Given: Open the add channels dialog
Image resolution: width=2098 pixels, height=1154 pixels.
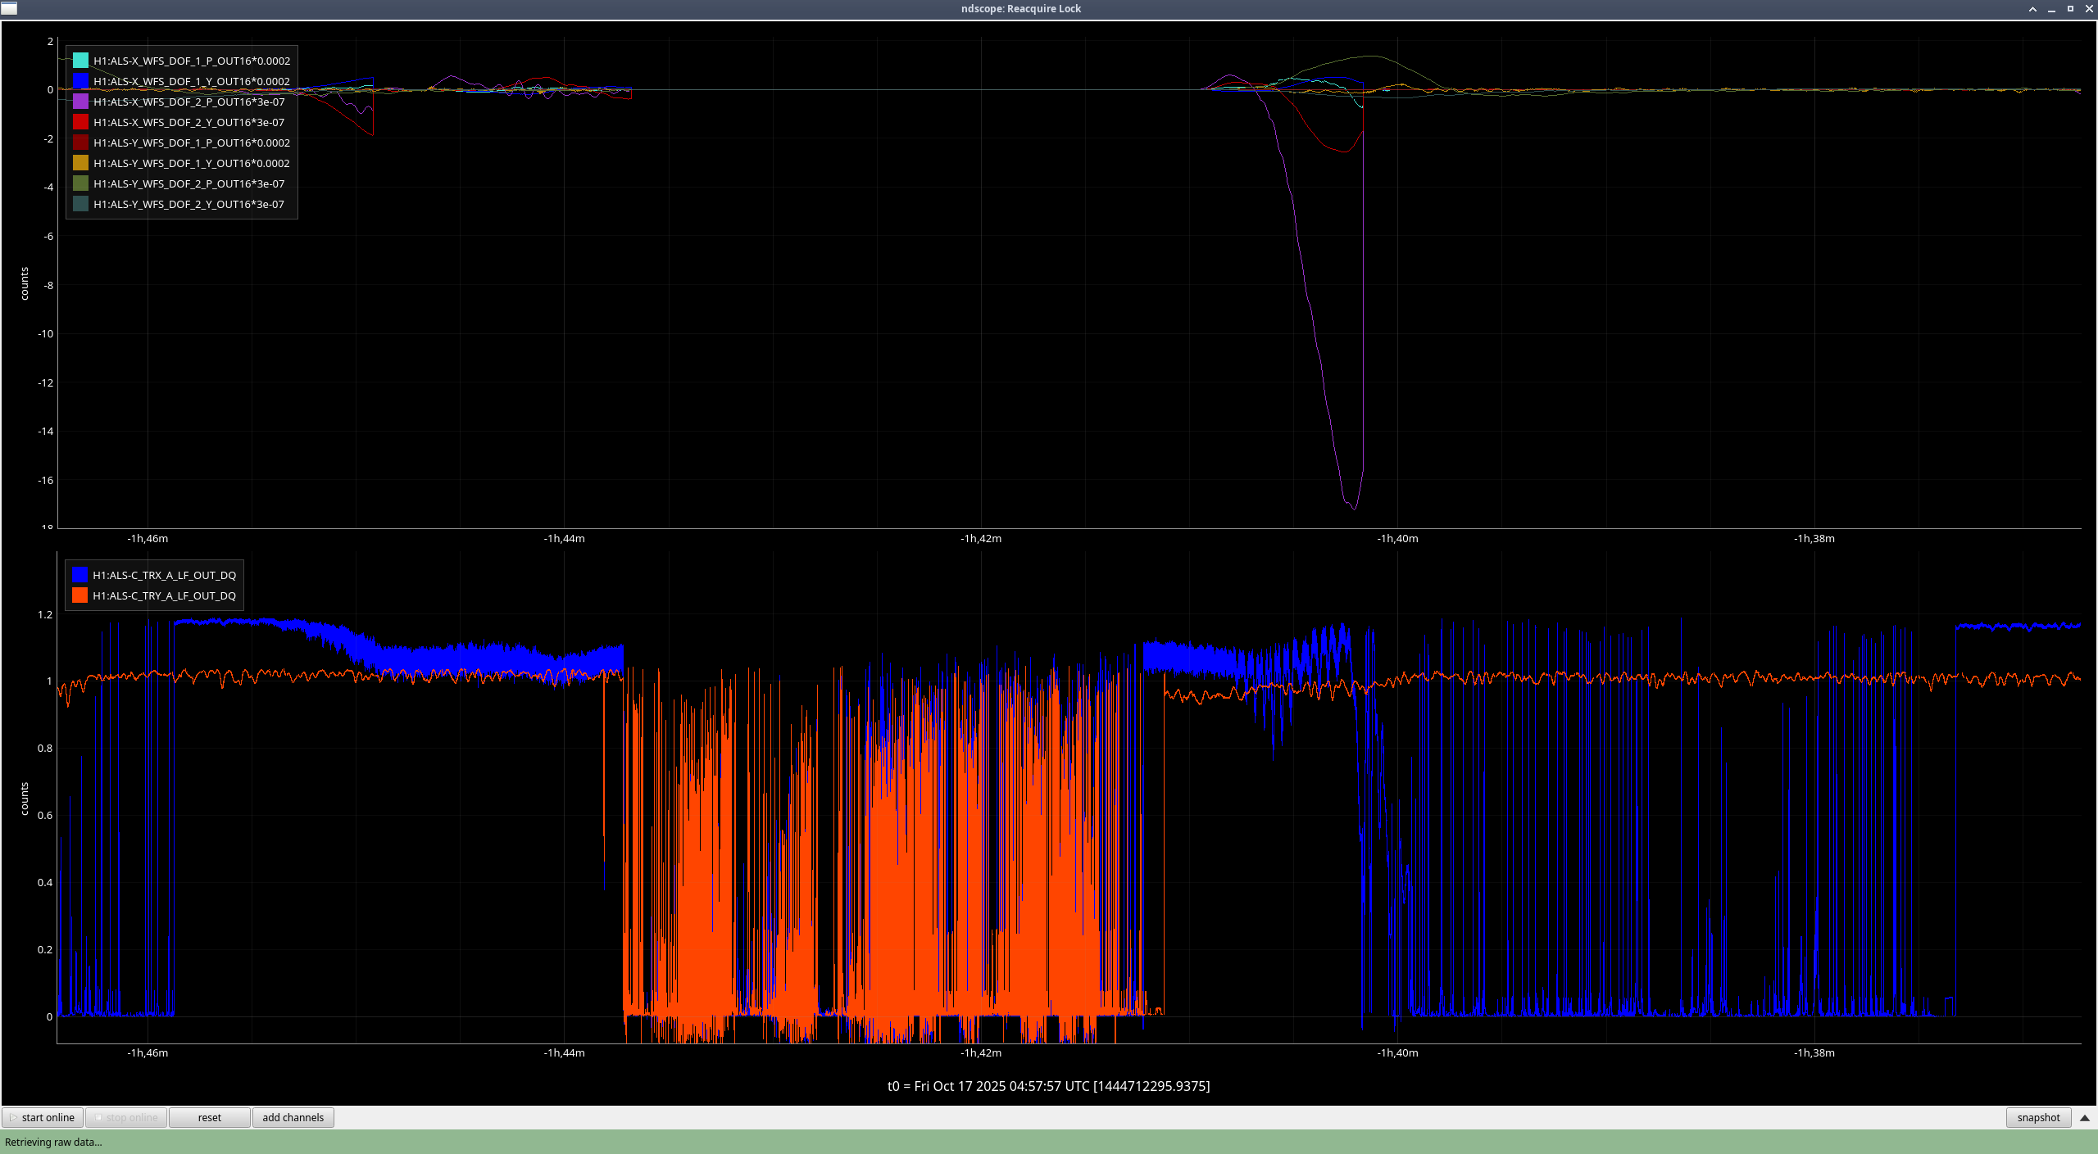Looking at the screenshot, I should (x=293, y=1117).
